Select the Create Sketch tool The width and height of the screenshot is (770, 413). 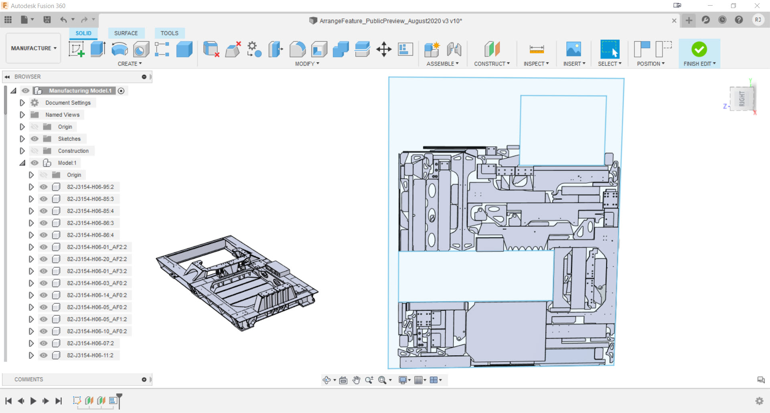[x=76, y=49]
